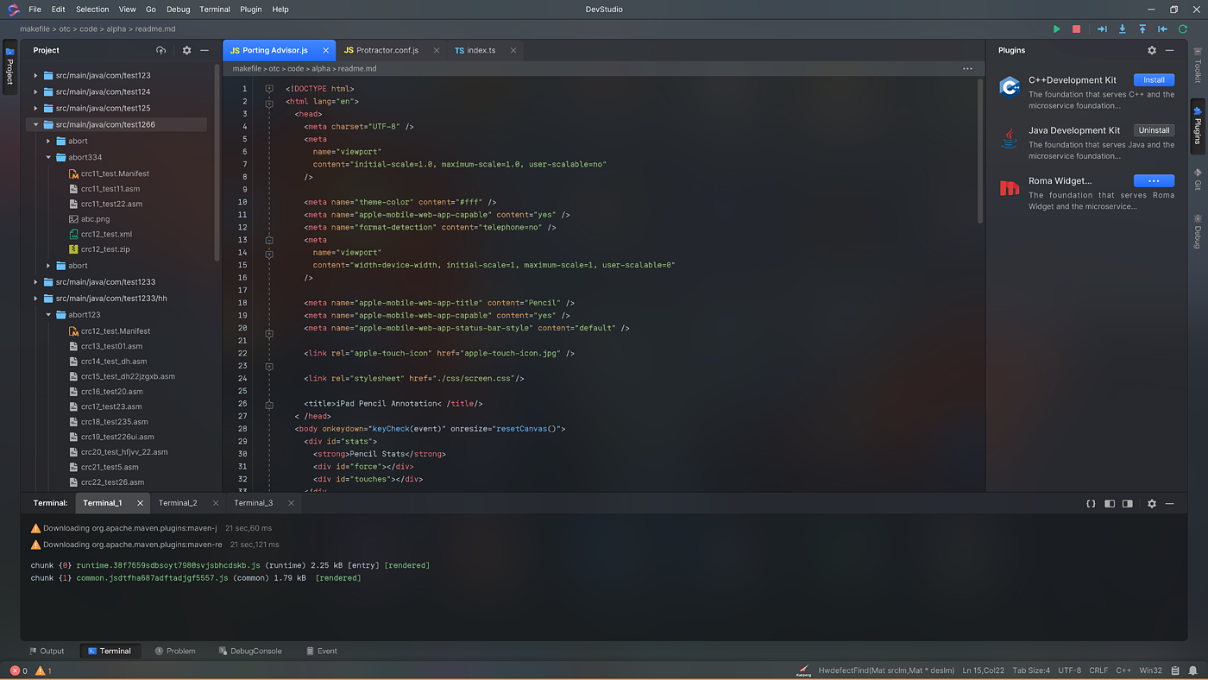
Task: Switch to Terminal_2 tab
Action: (178, 503)
